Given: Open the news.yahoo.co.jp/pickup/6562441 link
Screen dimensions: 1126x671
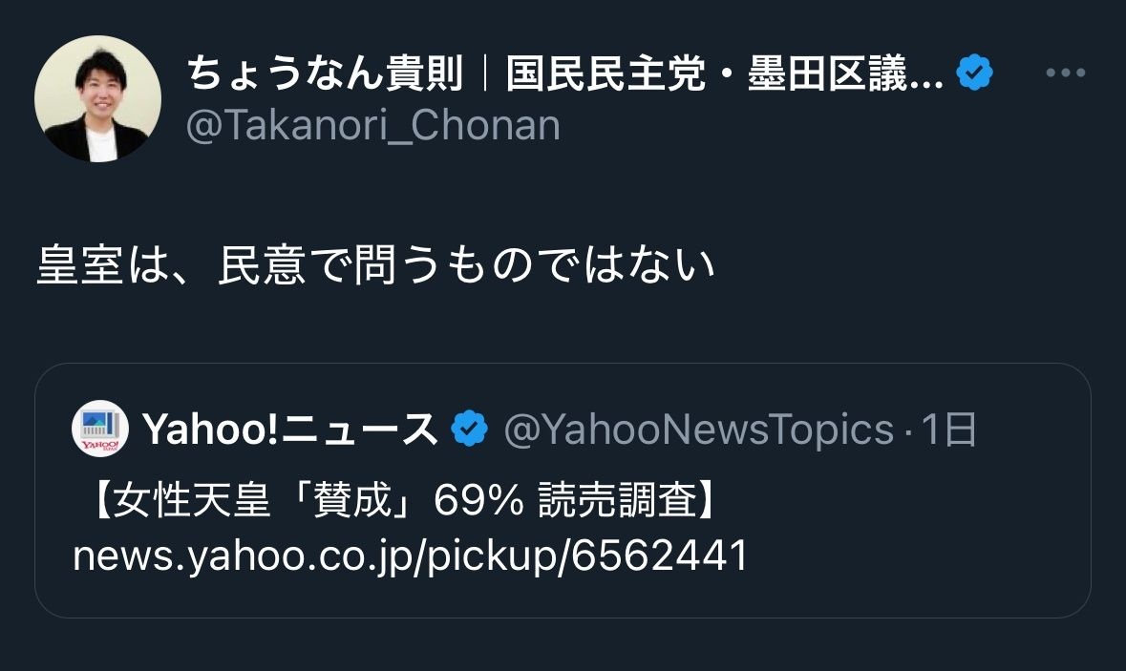Looking at the screenshot, I should click(410, 556).
